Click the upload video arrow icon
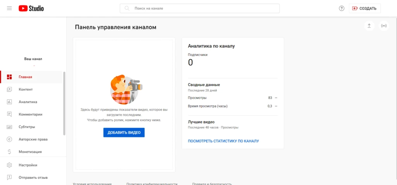The image size is (397, 185). coord(369,26)
